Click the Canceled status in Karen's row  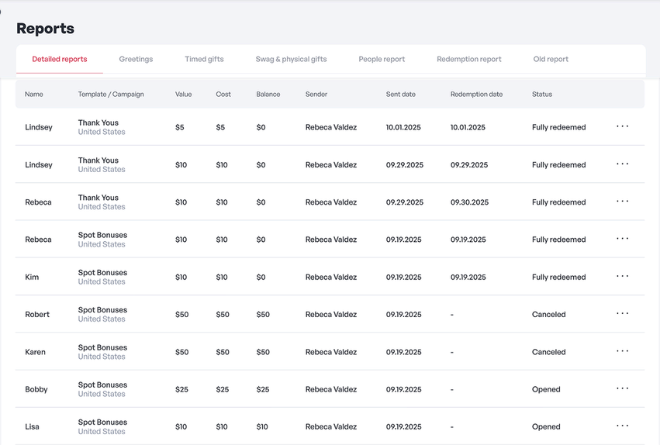tap(549, 352)
